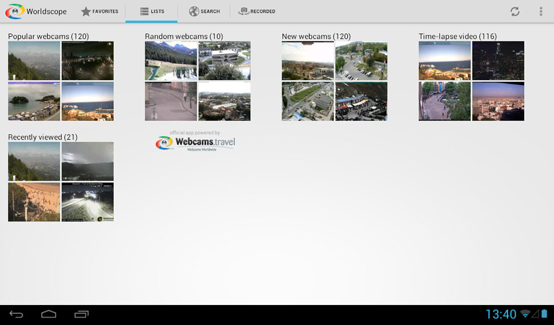Tap the Webcams.travel logo
Screen dimensions: 554x325
point(197,142)
